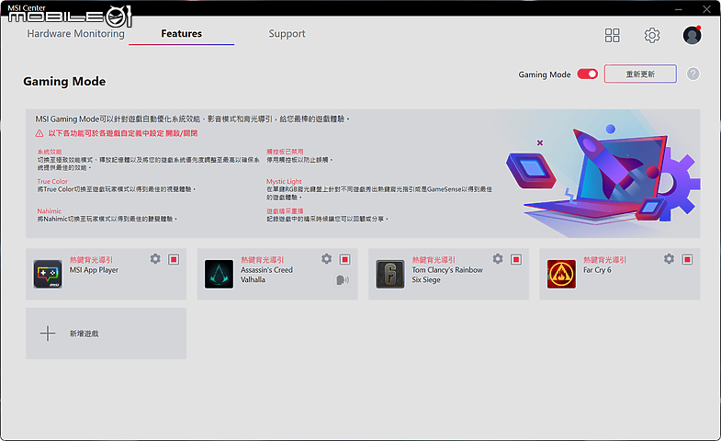Click the audio icon on Assassin's Creed card

pyautogui.click(x=342, y=279)
